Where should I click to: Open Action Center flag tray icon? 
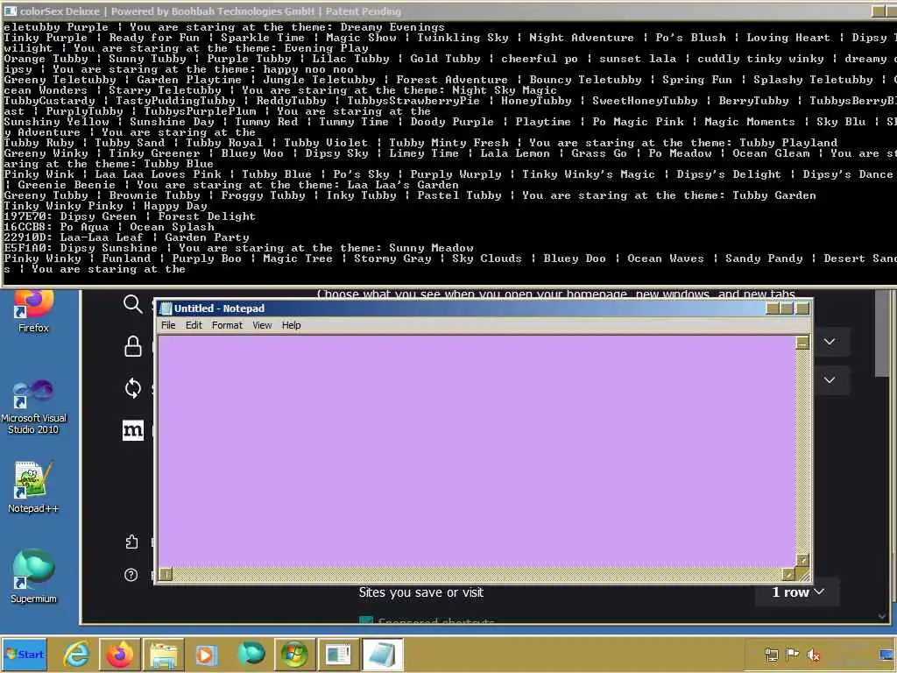[x=792, y=654]
